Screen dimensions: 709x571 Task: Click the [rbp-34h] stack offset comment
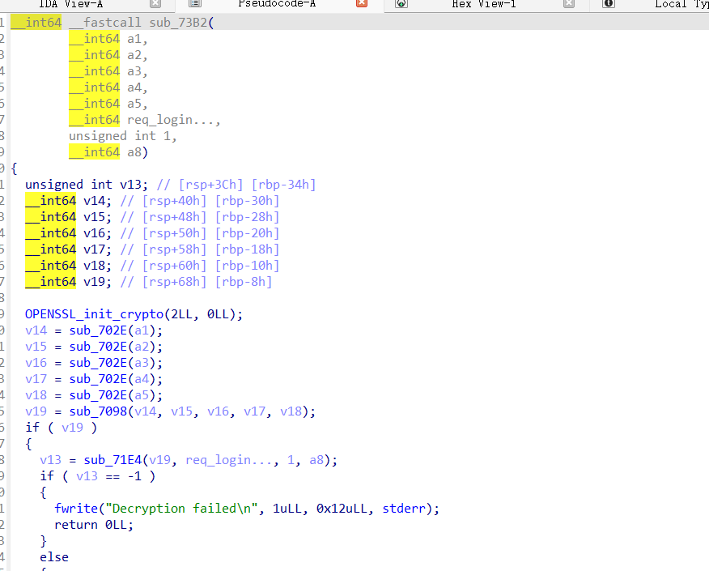coord(283,185)
